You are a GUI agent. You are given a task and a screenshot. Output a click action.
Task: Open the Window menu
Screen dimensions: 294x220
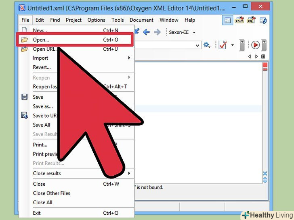pos(169,20)
